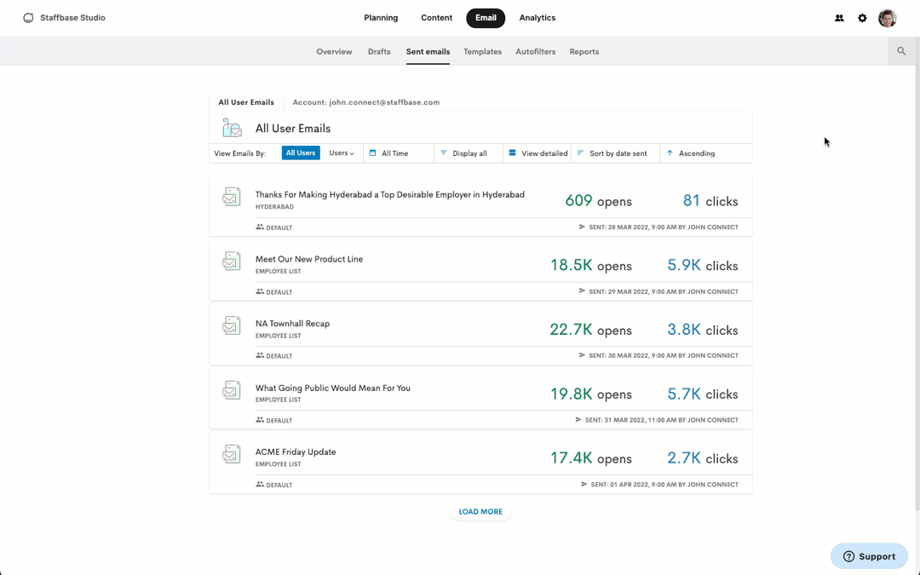This screenshot has height=575, width=920.
Task: Click the Staffbase Studio logo icon
Action: tap(28, 18)
